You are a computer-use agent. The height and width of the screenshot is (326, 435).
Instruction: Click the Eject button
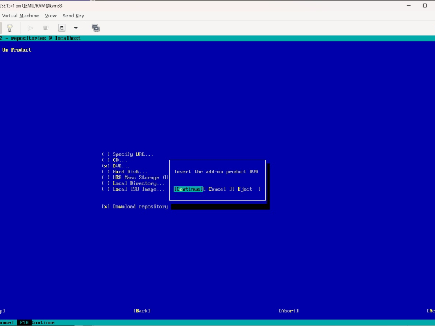click(x=247, y=189)
